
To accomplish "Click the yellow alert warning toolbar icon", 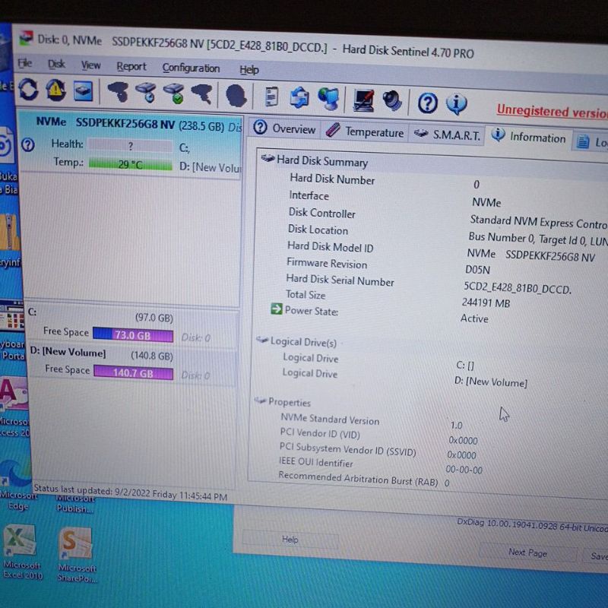I will (x=56, y=90).
